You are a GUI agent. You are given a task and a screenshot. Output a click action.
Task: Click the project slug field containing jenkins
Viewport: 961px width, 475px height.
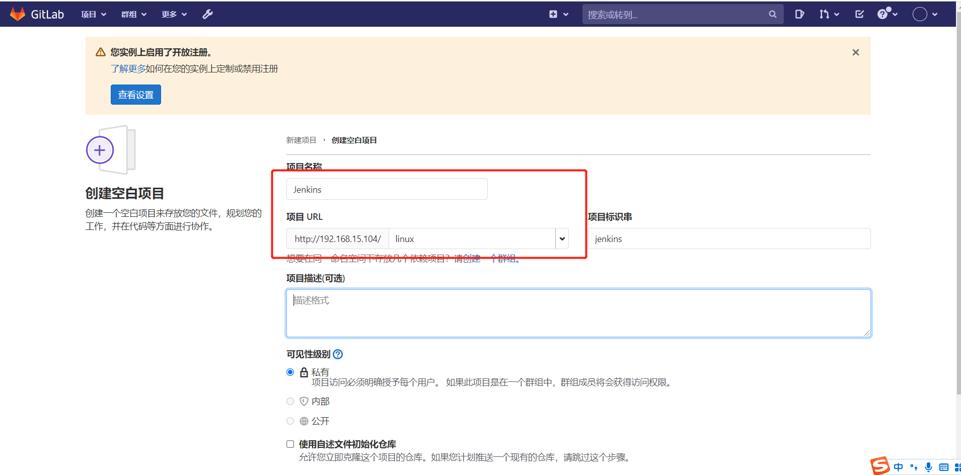(x=729, y=239)
